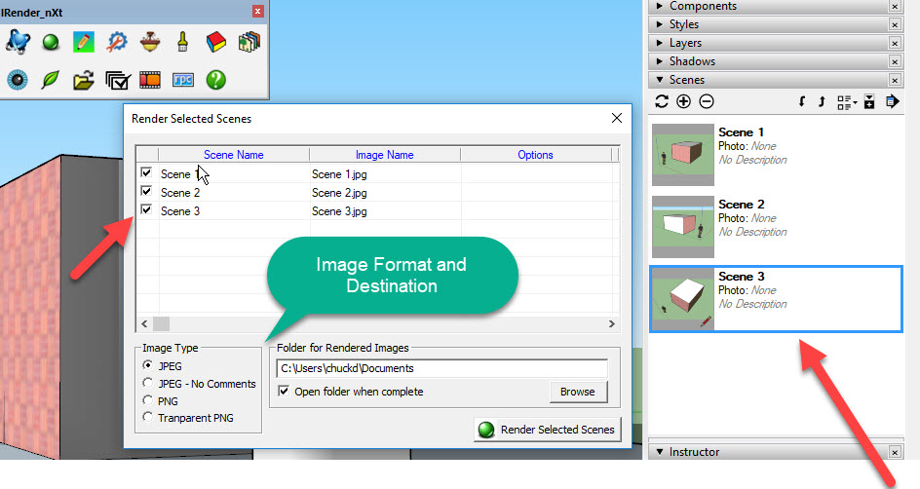920x489 pixels.
Task: Close the Instructor panel with its X
Action: point(895,452)
